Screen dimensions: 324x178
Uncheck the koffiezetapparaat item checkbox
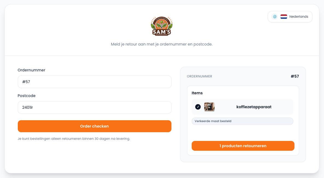198,107
